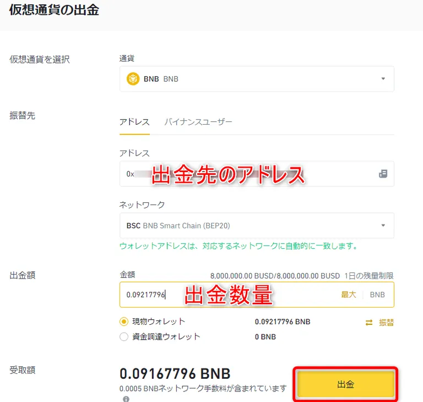Switch to the アドレス tab

pos(134,122)
